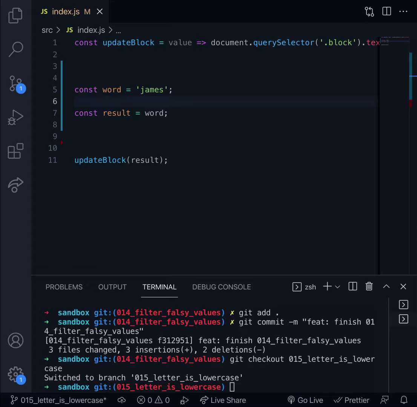Toggle Prettier formatter in status bar
Image resolution: width=417 pixels, height=407 pixels.
click(351, 400)
